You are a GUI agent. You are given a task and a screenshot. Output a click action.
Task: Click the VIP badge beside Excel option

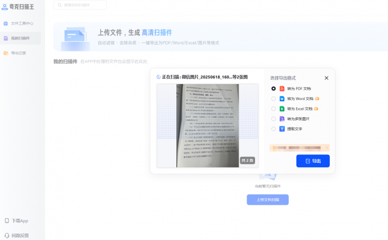pyautogui.click(x=316, y=109)
